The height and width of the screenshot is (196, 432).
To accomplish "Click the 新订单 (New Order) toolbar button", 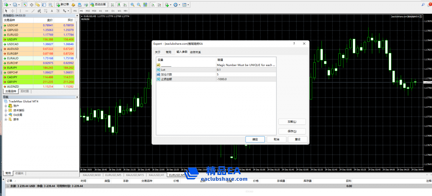I will pyautogui.click(x=62, y=4).
